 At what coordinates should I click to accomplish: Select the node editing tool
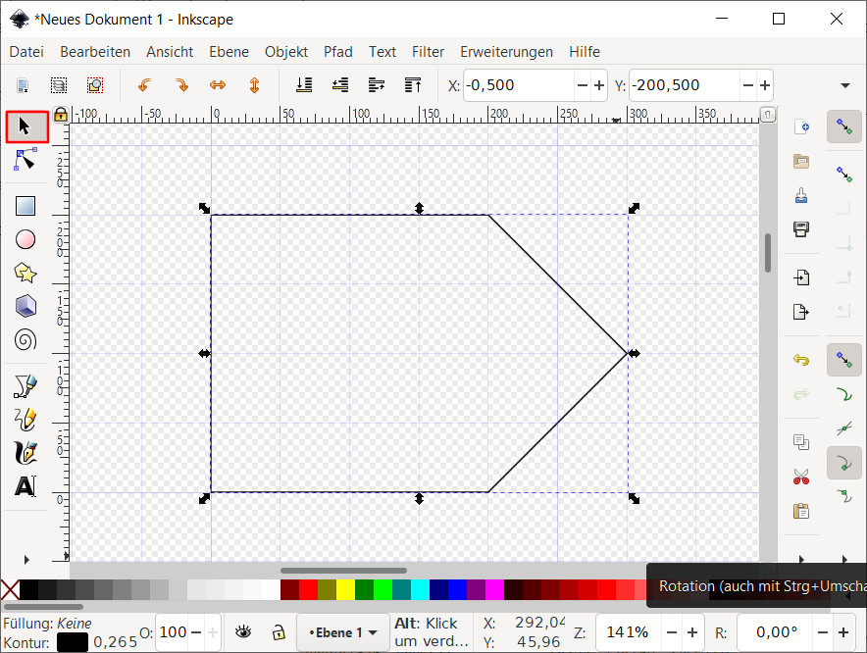pos(25,160)
